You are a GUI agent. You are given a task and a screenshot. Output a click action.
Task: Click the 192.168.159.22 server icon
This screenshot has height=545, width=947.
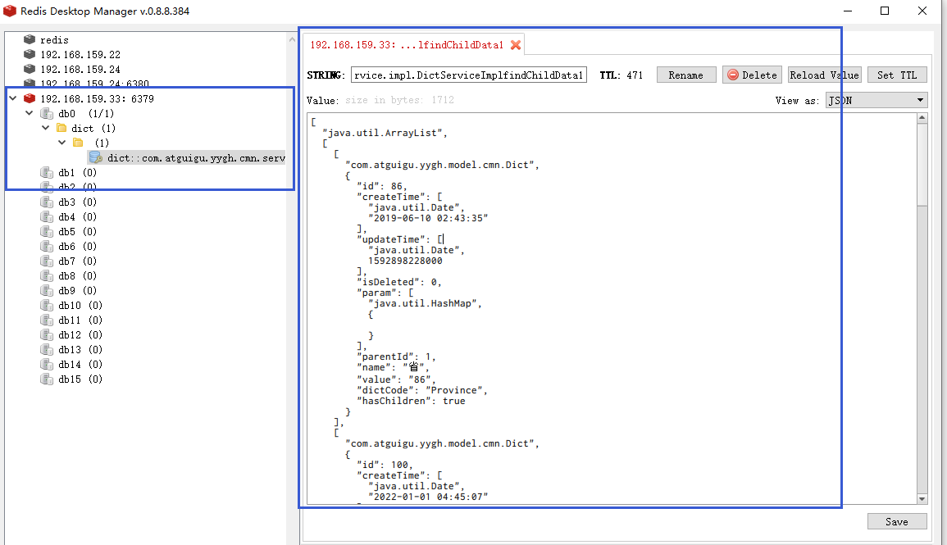click(x=30, y=54)
